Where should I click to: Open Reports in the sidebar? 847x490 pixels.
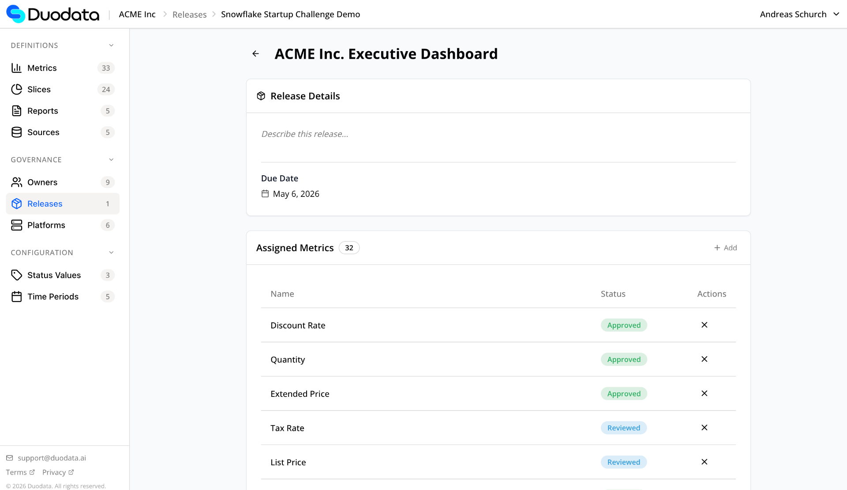pos(43,111)
